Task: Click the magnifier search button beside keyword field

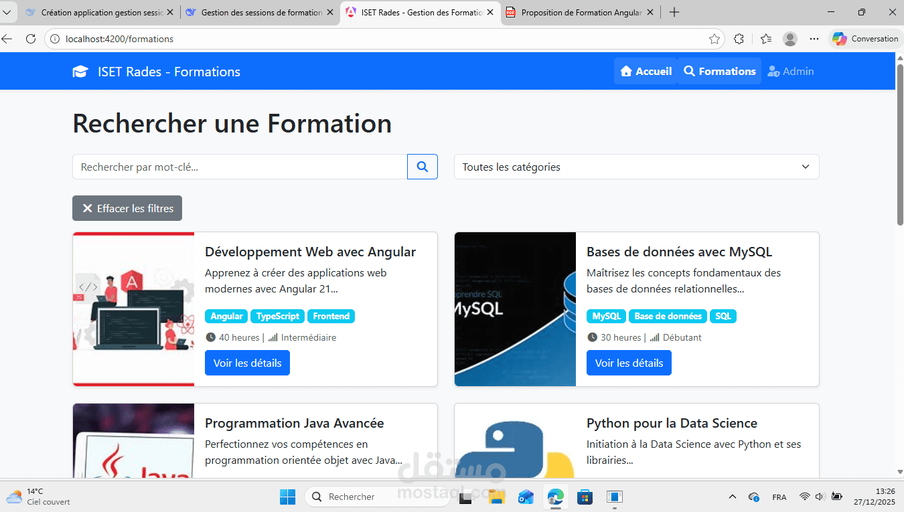Action: [x=423, y=167]
